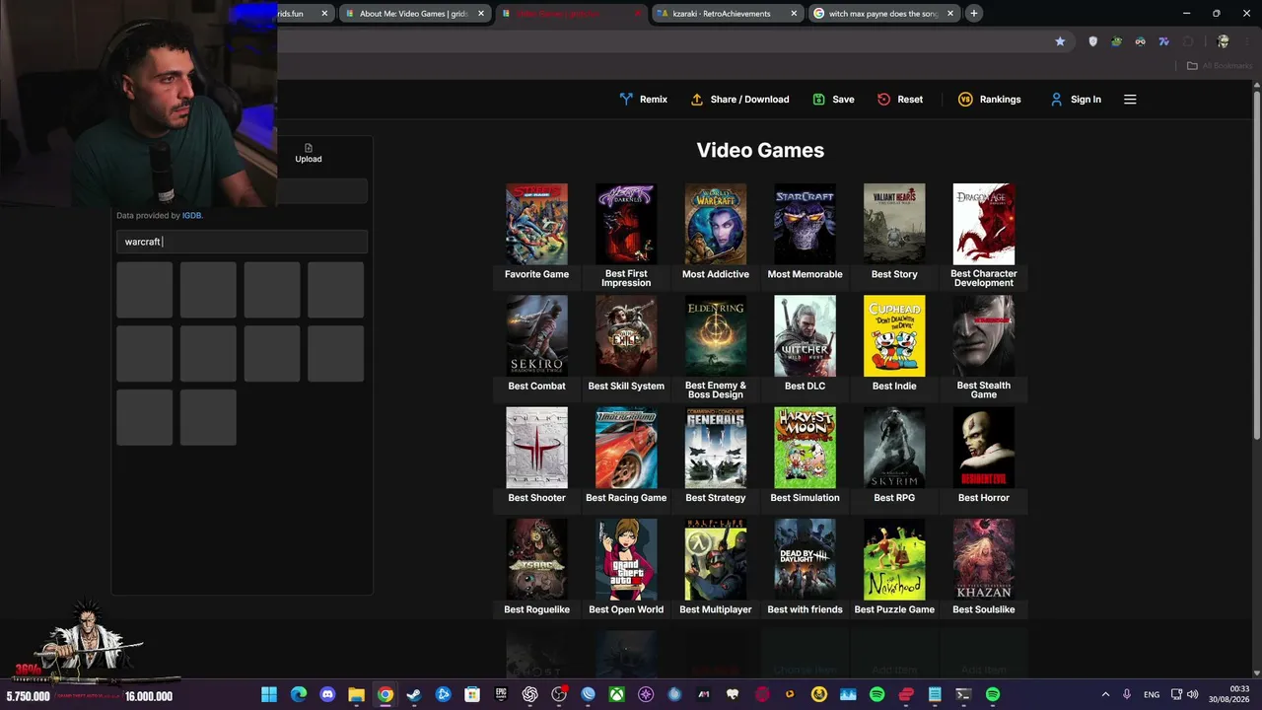Select the Best Puzzle Game cover
The image size is (1262, 710).
894,559
